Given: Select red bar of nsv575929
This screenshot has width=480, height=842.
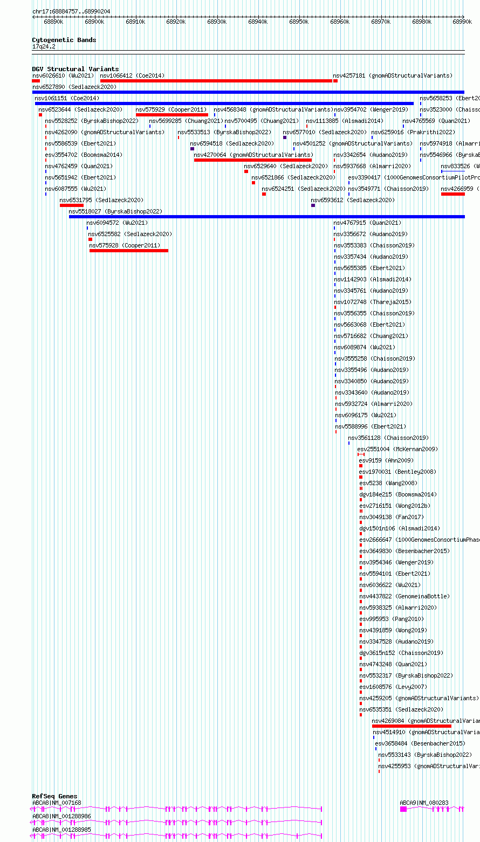Looking at the screenshot, I should pos(172,115).
